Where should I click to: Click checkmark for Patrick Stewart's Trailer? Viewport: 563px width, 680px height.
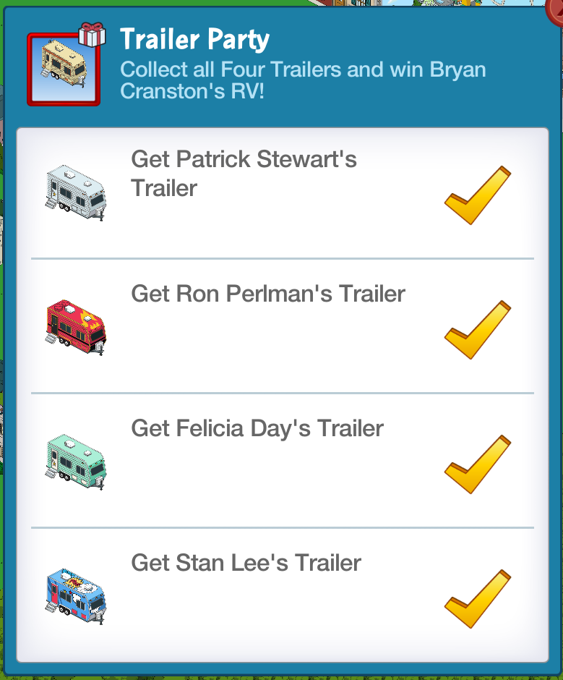(477, 195)
